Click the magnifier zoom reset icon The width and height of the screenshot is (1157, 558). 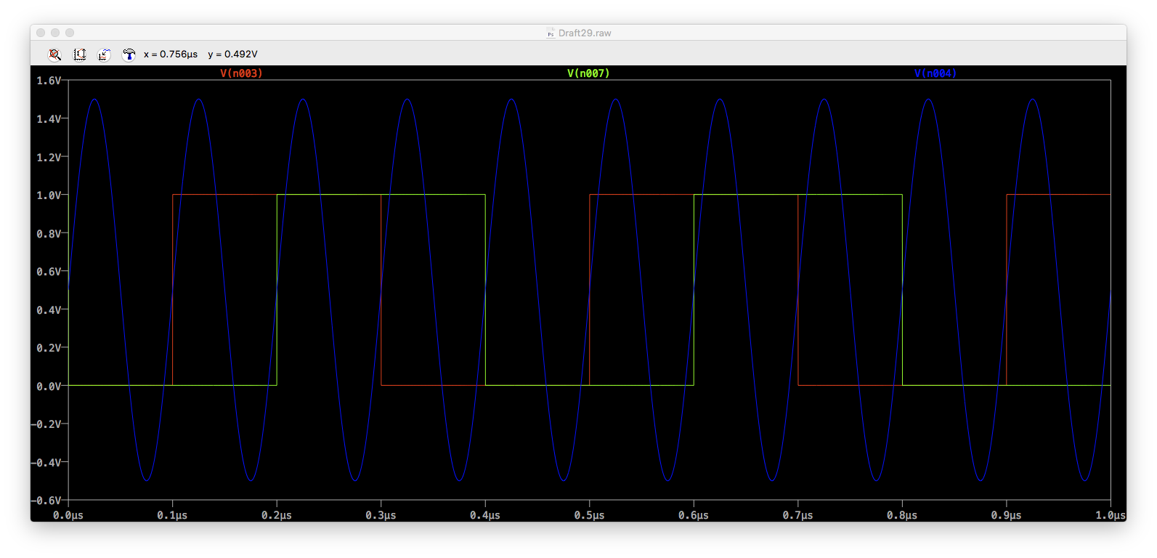tap(55, 54)
